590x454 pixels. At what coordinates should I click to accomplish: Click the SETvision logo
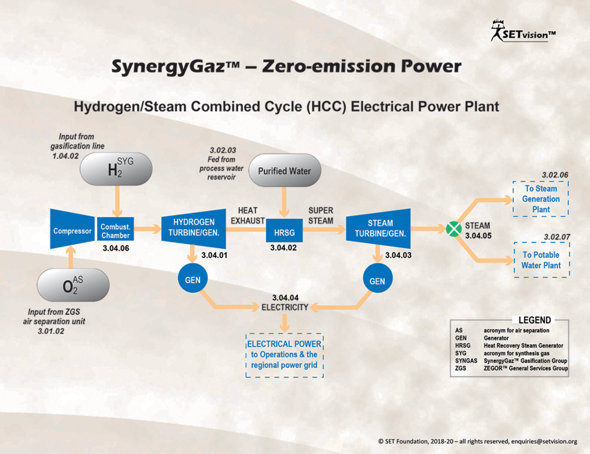click(x=523, y=31)
